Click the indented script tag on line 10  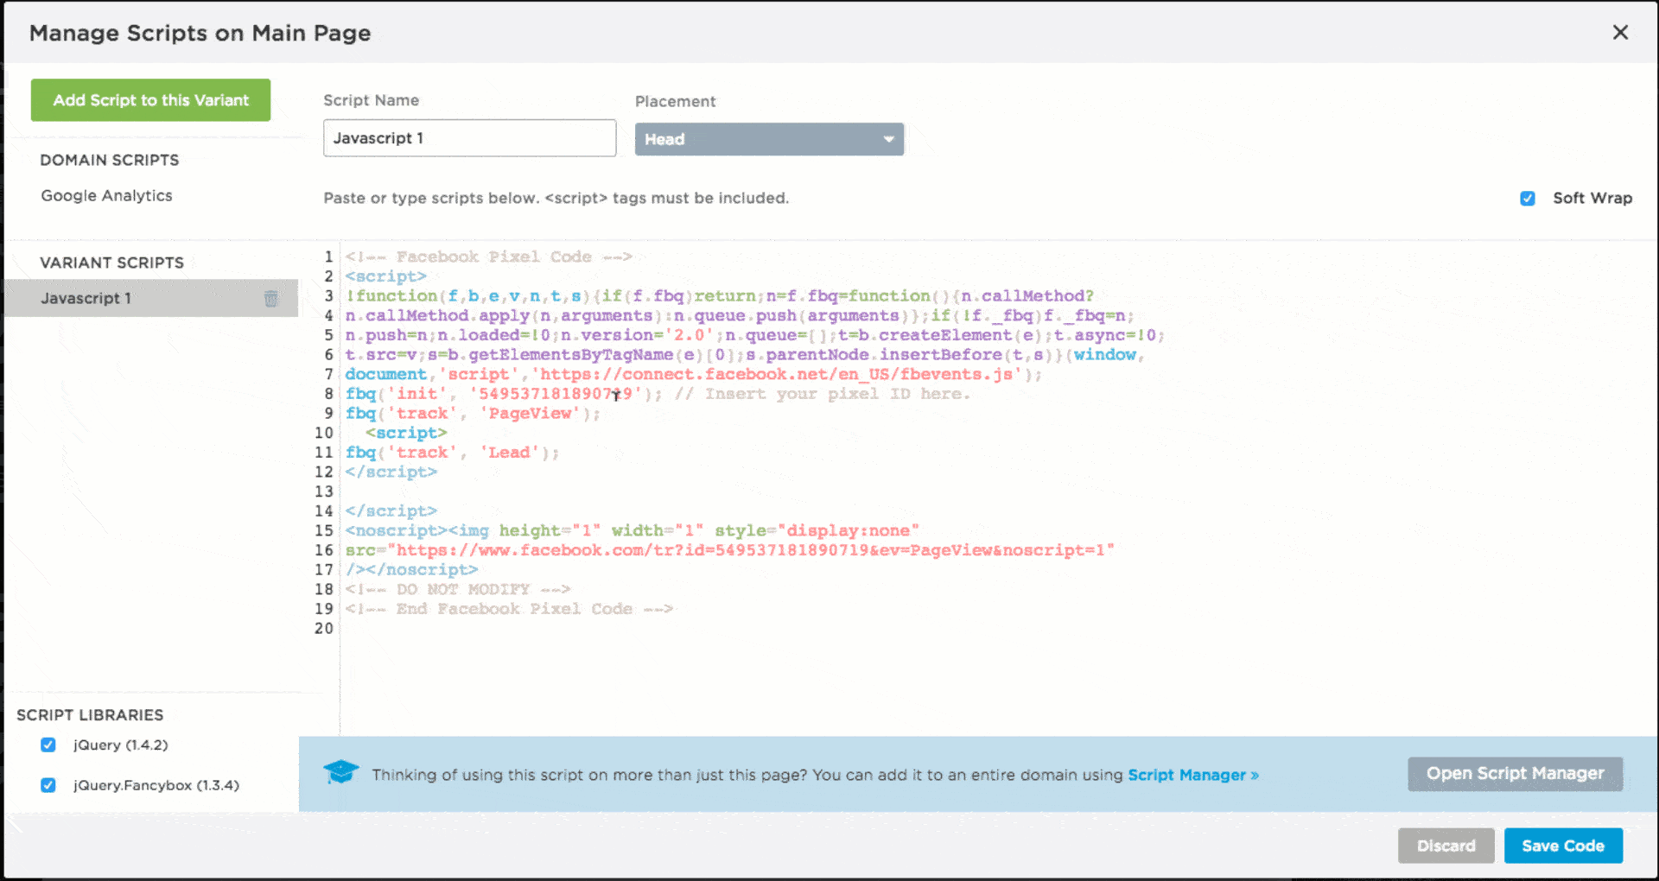point(406,433)
